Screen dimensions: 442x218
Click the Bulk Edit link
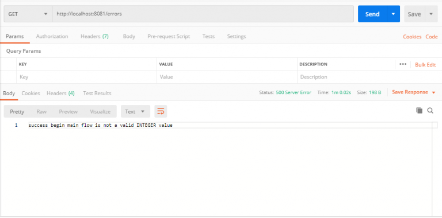[x=425, y=65]
